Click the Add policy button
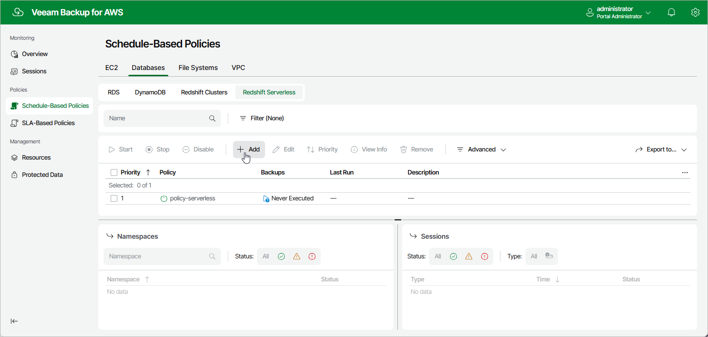The height and width of the screenshot is (337, 708). point(249,150)
